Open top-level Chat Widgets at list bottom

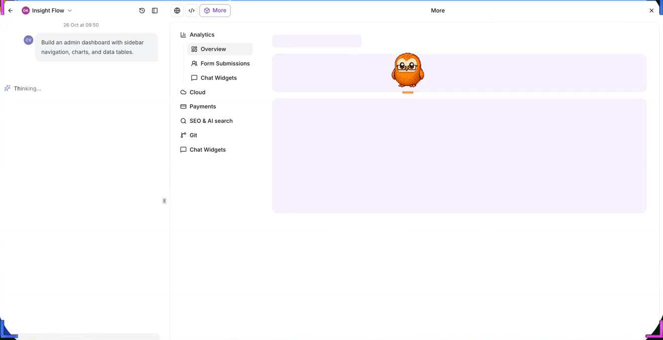coord(203,149)
